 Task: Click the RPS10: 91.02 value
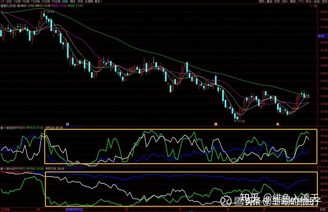[35, 128]
